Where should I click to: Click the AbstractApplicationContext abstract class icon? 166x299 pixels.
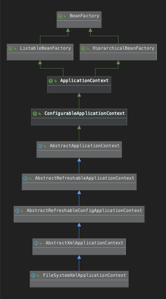40,146
